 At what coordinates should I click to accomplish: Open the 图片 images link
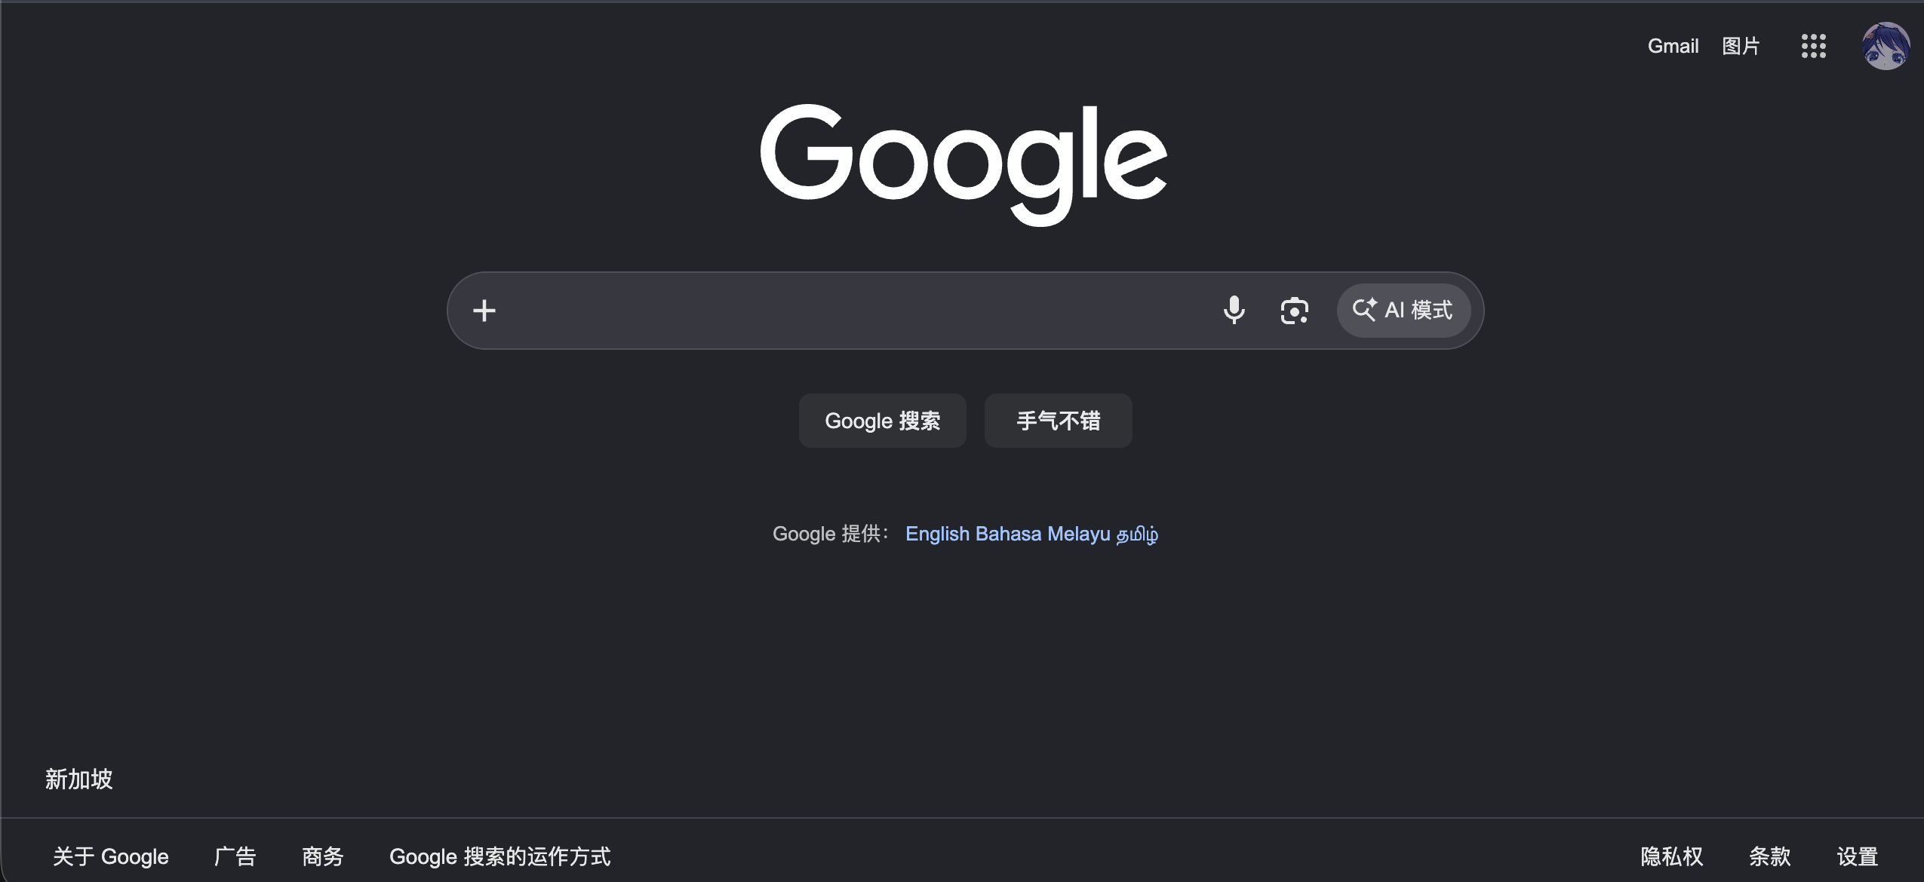(1741, 46)
